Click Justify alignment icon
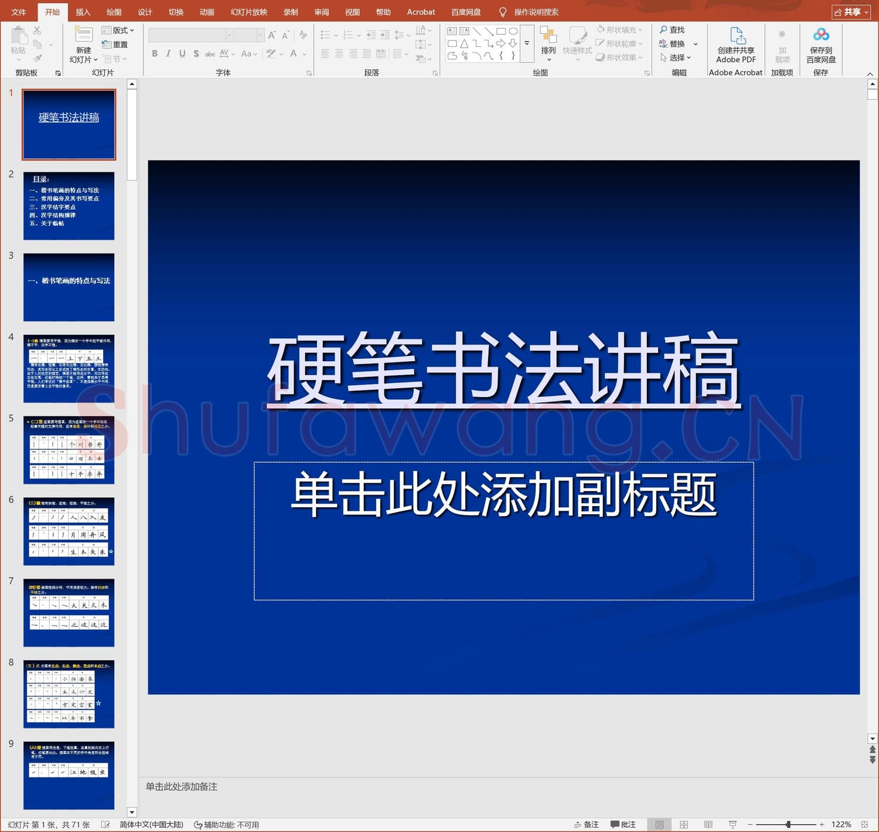This screenshot has height=832, width=879. pyautogui.click(x=367, y=54)
